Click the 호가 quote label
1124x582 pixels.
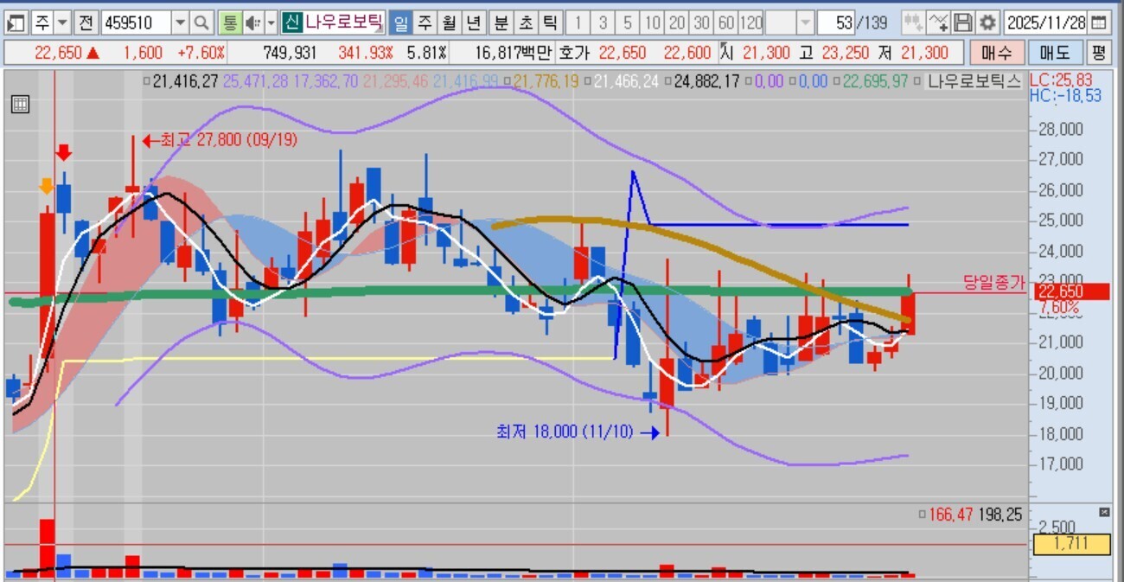point(574,53)
